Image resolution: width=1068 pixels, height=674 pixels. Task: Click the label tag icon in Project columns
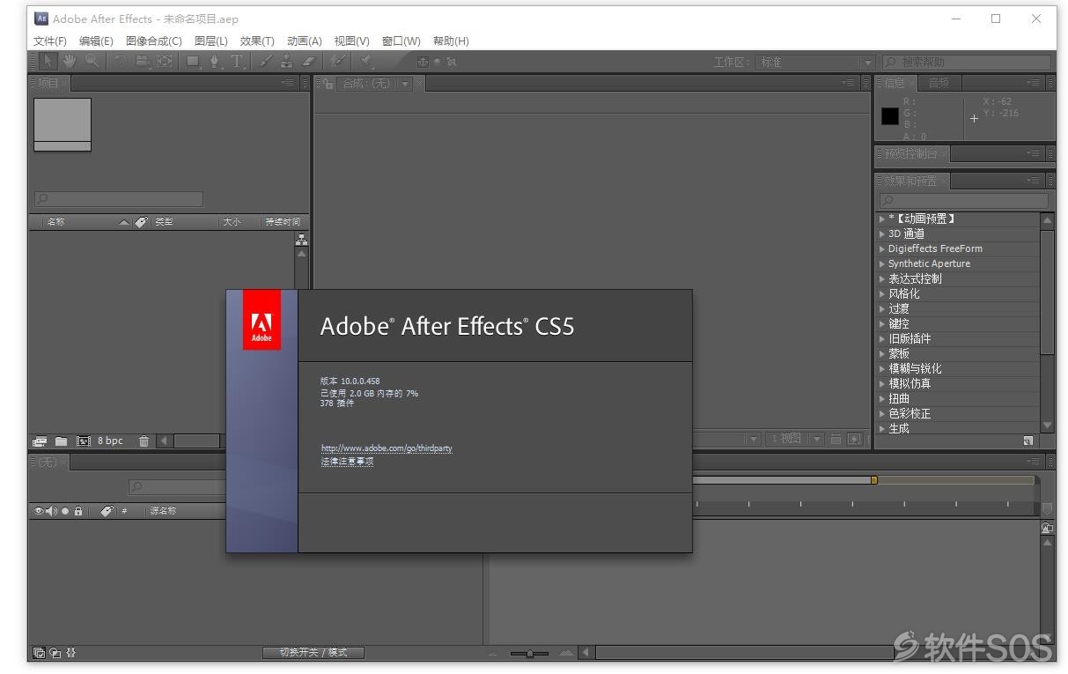point(141,222)
